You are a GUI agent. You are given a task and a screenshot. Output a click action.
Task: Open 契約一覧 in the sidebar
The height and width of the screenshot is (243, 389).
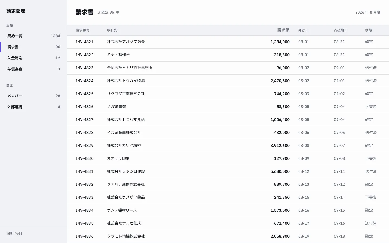33,36
